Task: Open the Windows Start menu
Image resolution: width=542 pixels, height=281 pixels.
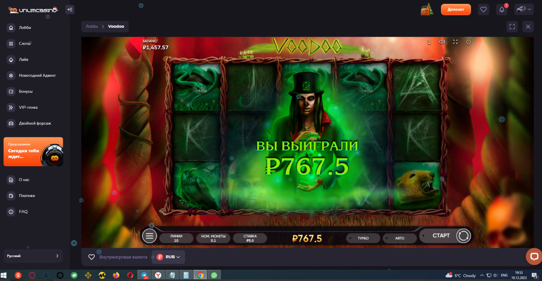Action: point(4,275)
